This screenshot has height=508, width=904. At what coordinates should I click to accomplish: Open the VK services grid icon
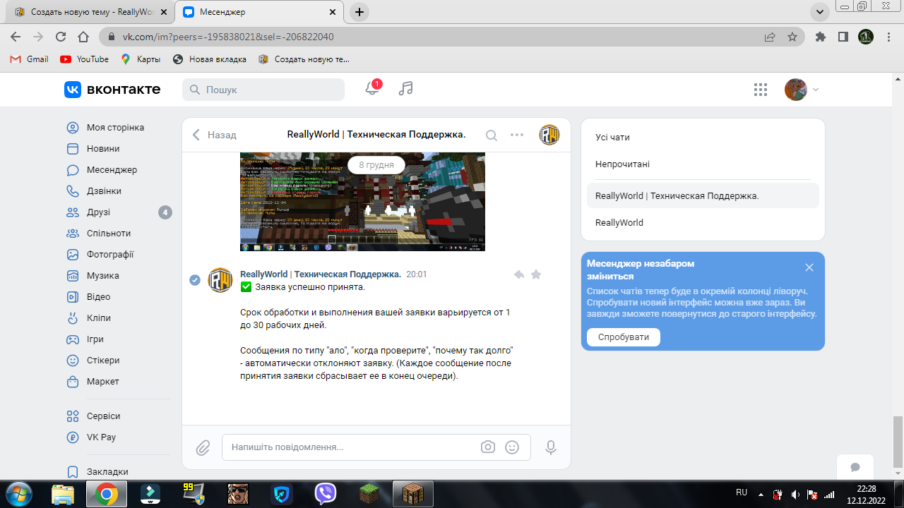click(761, 90)
